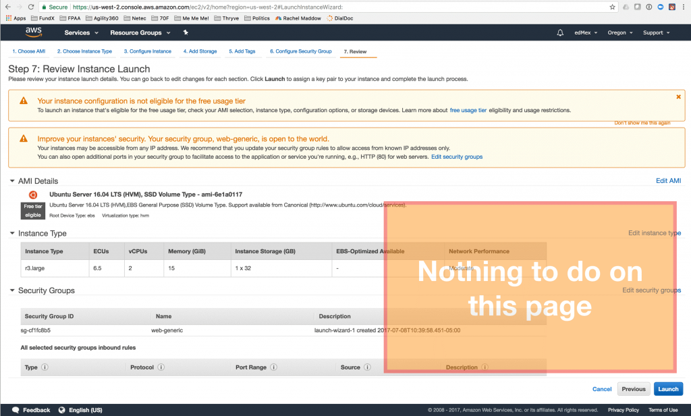This screenshot has width=691, height=416.
Task: Click the English (US) language selector
Action: (x=86, y=410)
